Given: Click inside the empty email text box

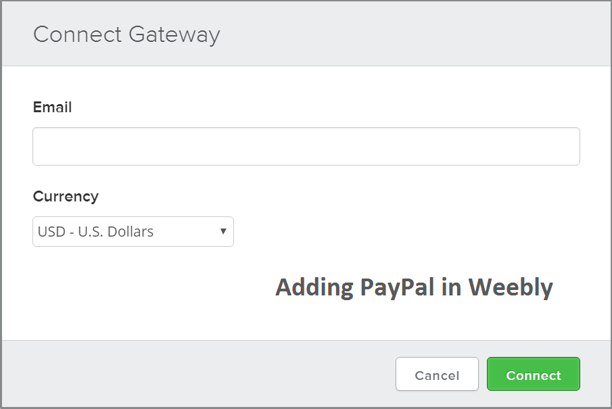Looking at the screenshot, I should (x=306, y=145).
